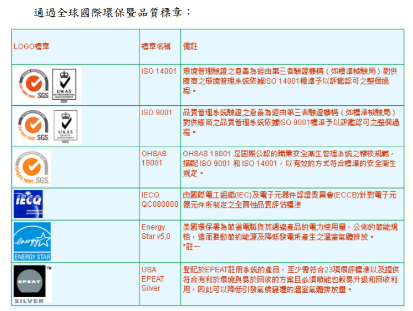
Task: Click the *註一 footnote marker
Action: [x=192, y=246]
